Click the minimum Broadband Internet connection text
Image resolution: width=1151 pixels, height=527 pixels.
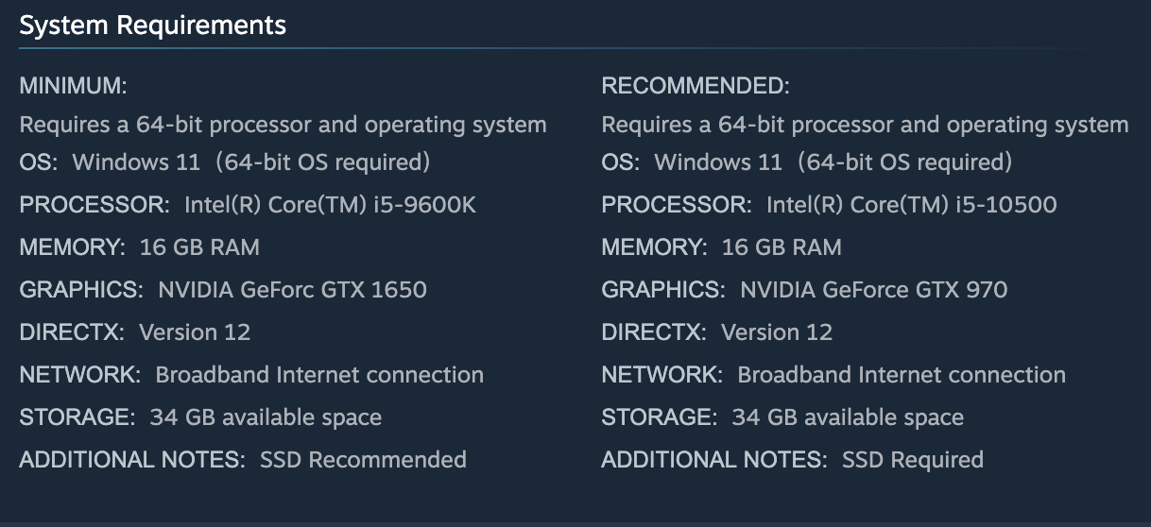[x=319, y=375]
